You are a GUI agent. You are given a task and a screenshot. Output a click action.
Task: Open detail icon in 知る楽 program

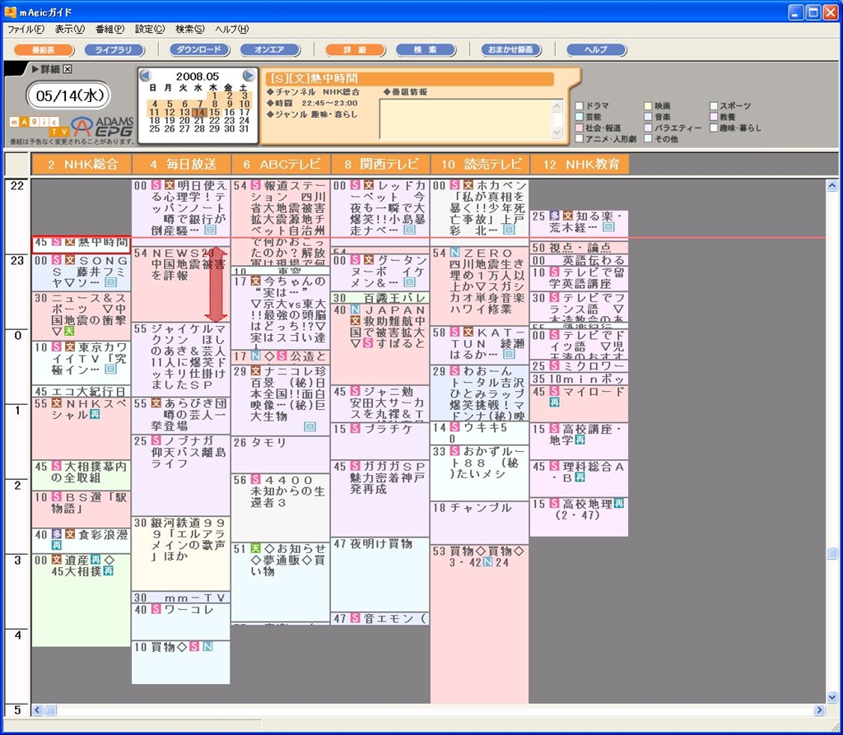click(608, 227)
